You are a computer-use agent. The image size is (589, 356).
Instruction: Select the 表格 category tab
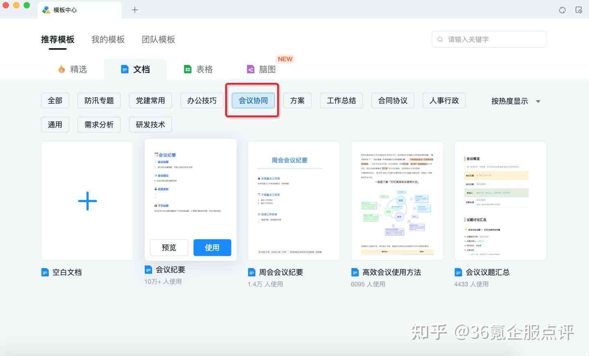[198, 69]
